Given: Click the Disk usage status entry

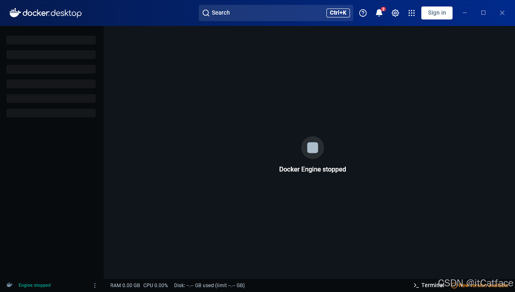Looking at the screenshot, I should click(x=209, y=286).
